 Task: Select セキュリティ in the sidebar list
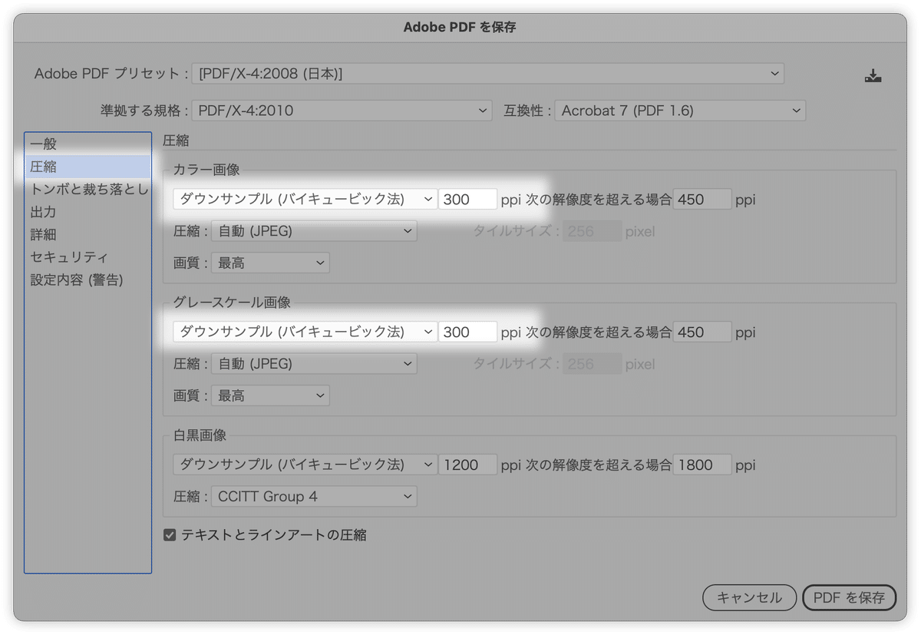tap(87, 257)
